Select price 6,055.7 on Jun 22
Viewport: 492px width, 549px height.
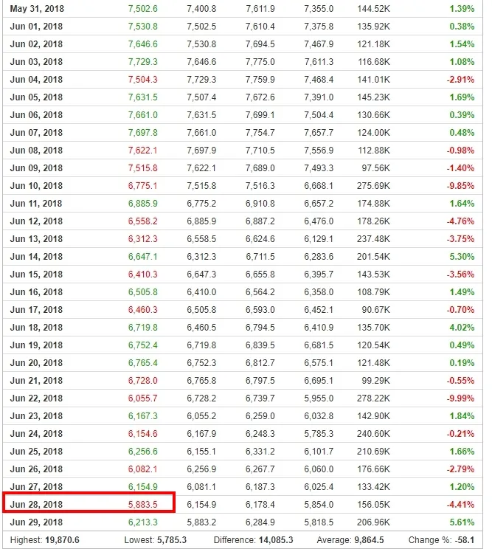pos(143,398)
